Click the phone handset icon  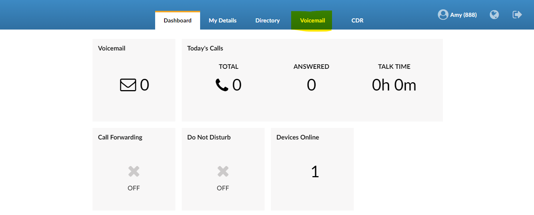(222, 85)
